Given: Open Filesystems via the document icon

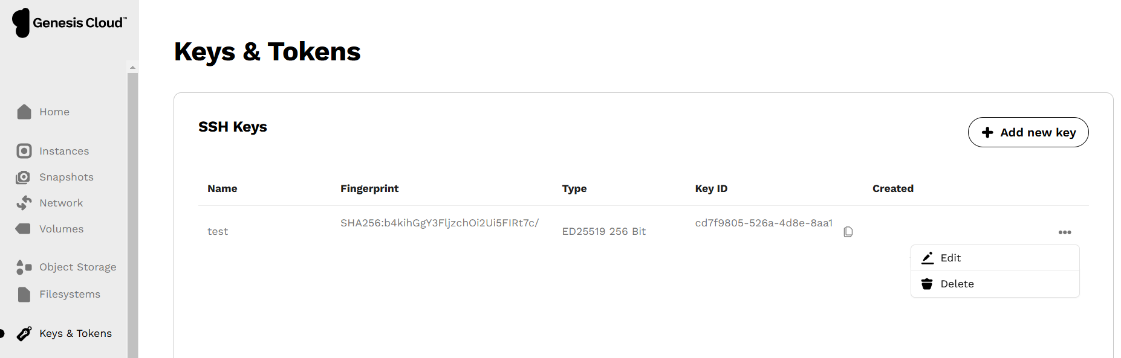Looking at the screenshot, I should pos(24,294).
